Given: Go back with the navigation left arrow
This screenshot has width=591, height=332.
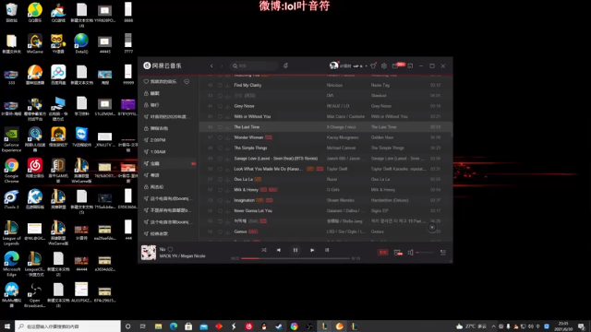Looking at the screenshot, I should tap(211, 65).
